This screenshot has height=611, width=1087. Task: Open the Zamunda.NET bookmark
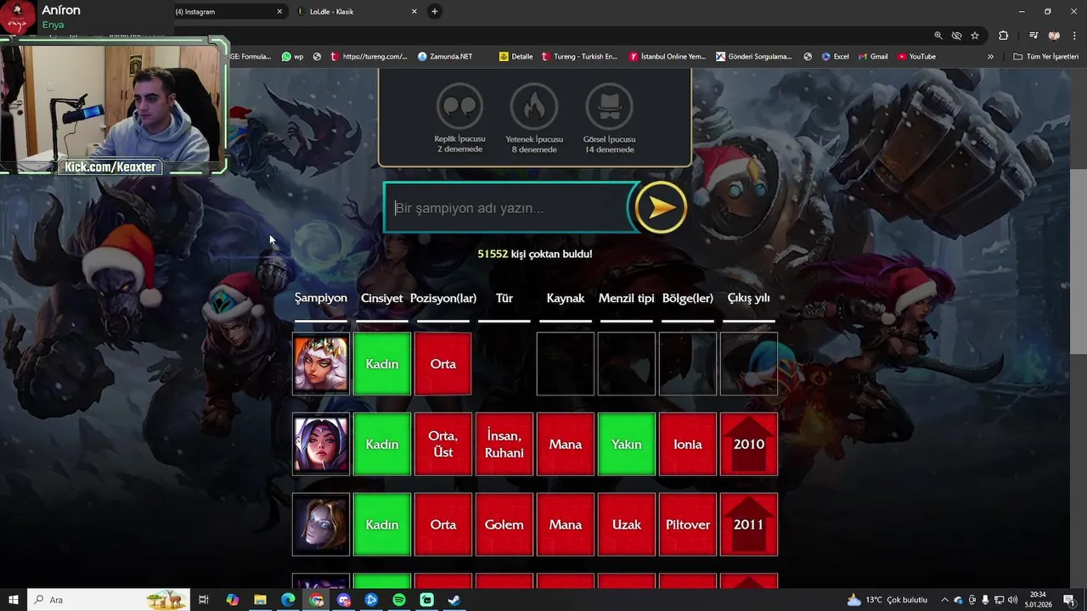pos(445,57)
